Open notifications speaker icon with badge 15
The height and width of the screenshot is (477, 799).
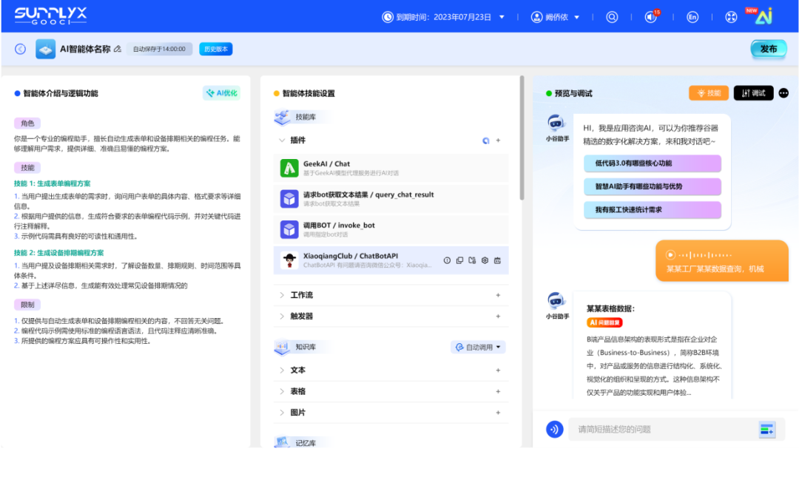tap(651, 17)
